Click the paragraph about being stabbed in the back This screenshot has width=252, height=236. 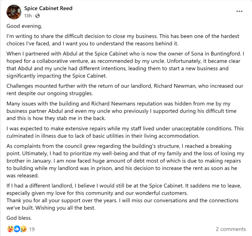pyautogui.click(x=121, y=111)
